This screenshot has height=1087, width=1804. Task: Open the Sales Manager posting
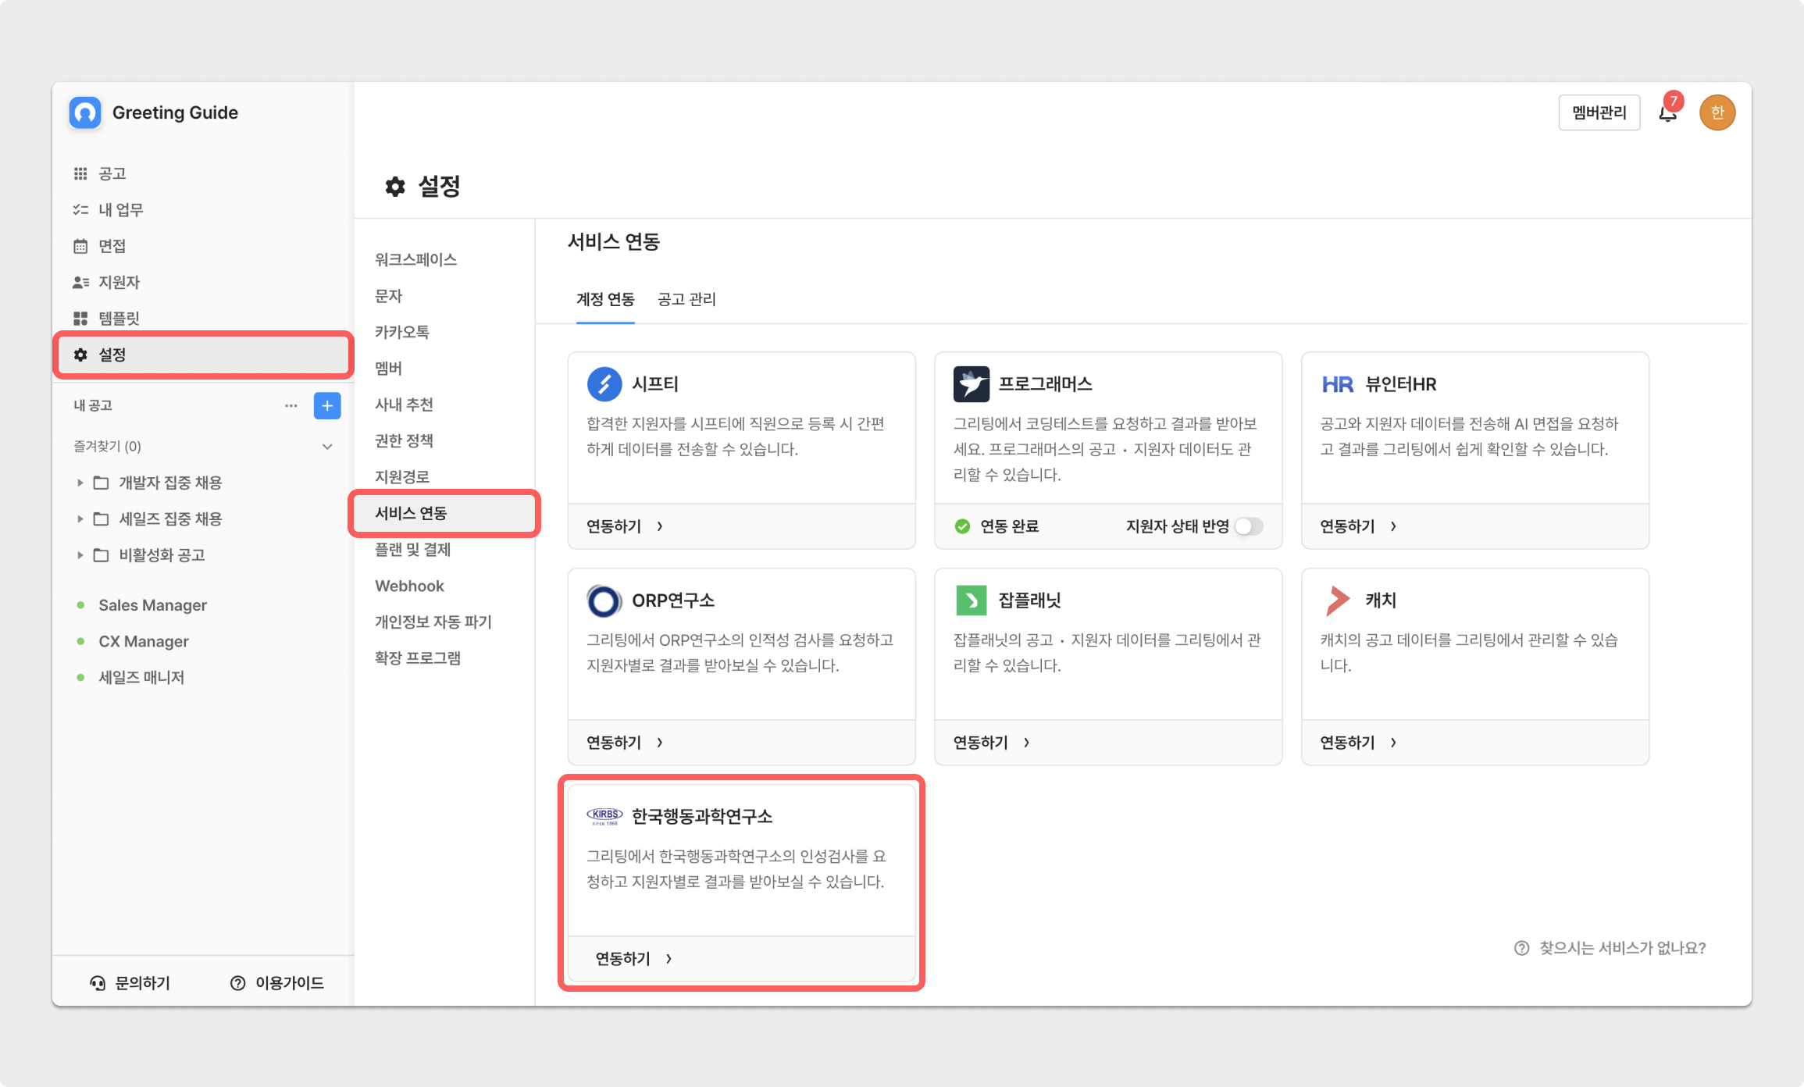pos(152,605)
